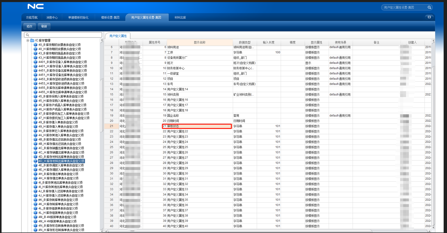Select tree item 4N_H 库存形态转换单表头自定义项
Viewport: 447px width, 233px height.
coord(61,230)
